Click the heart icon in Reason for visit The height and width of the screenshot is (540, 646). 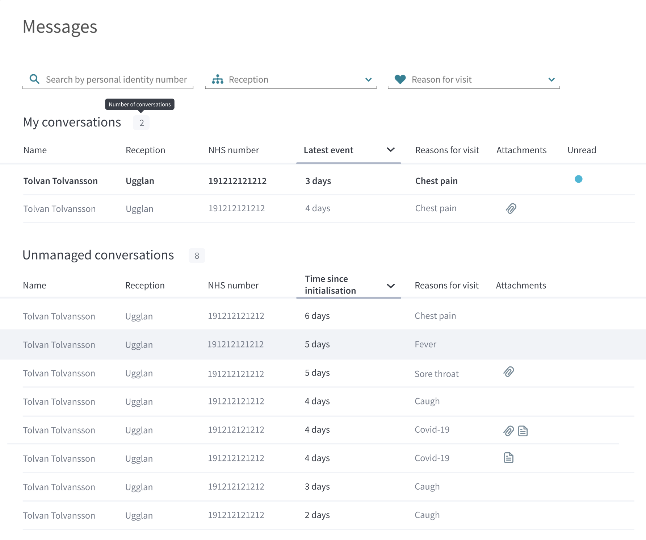coord(400,79)
